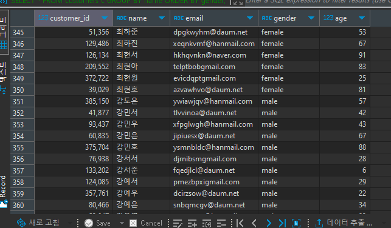Open the age column filter dropdown
Screen dimensions: 391x228
(362, 18)
